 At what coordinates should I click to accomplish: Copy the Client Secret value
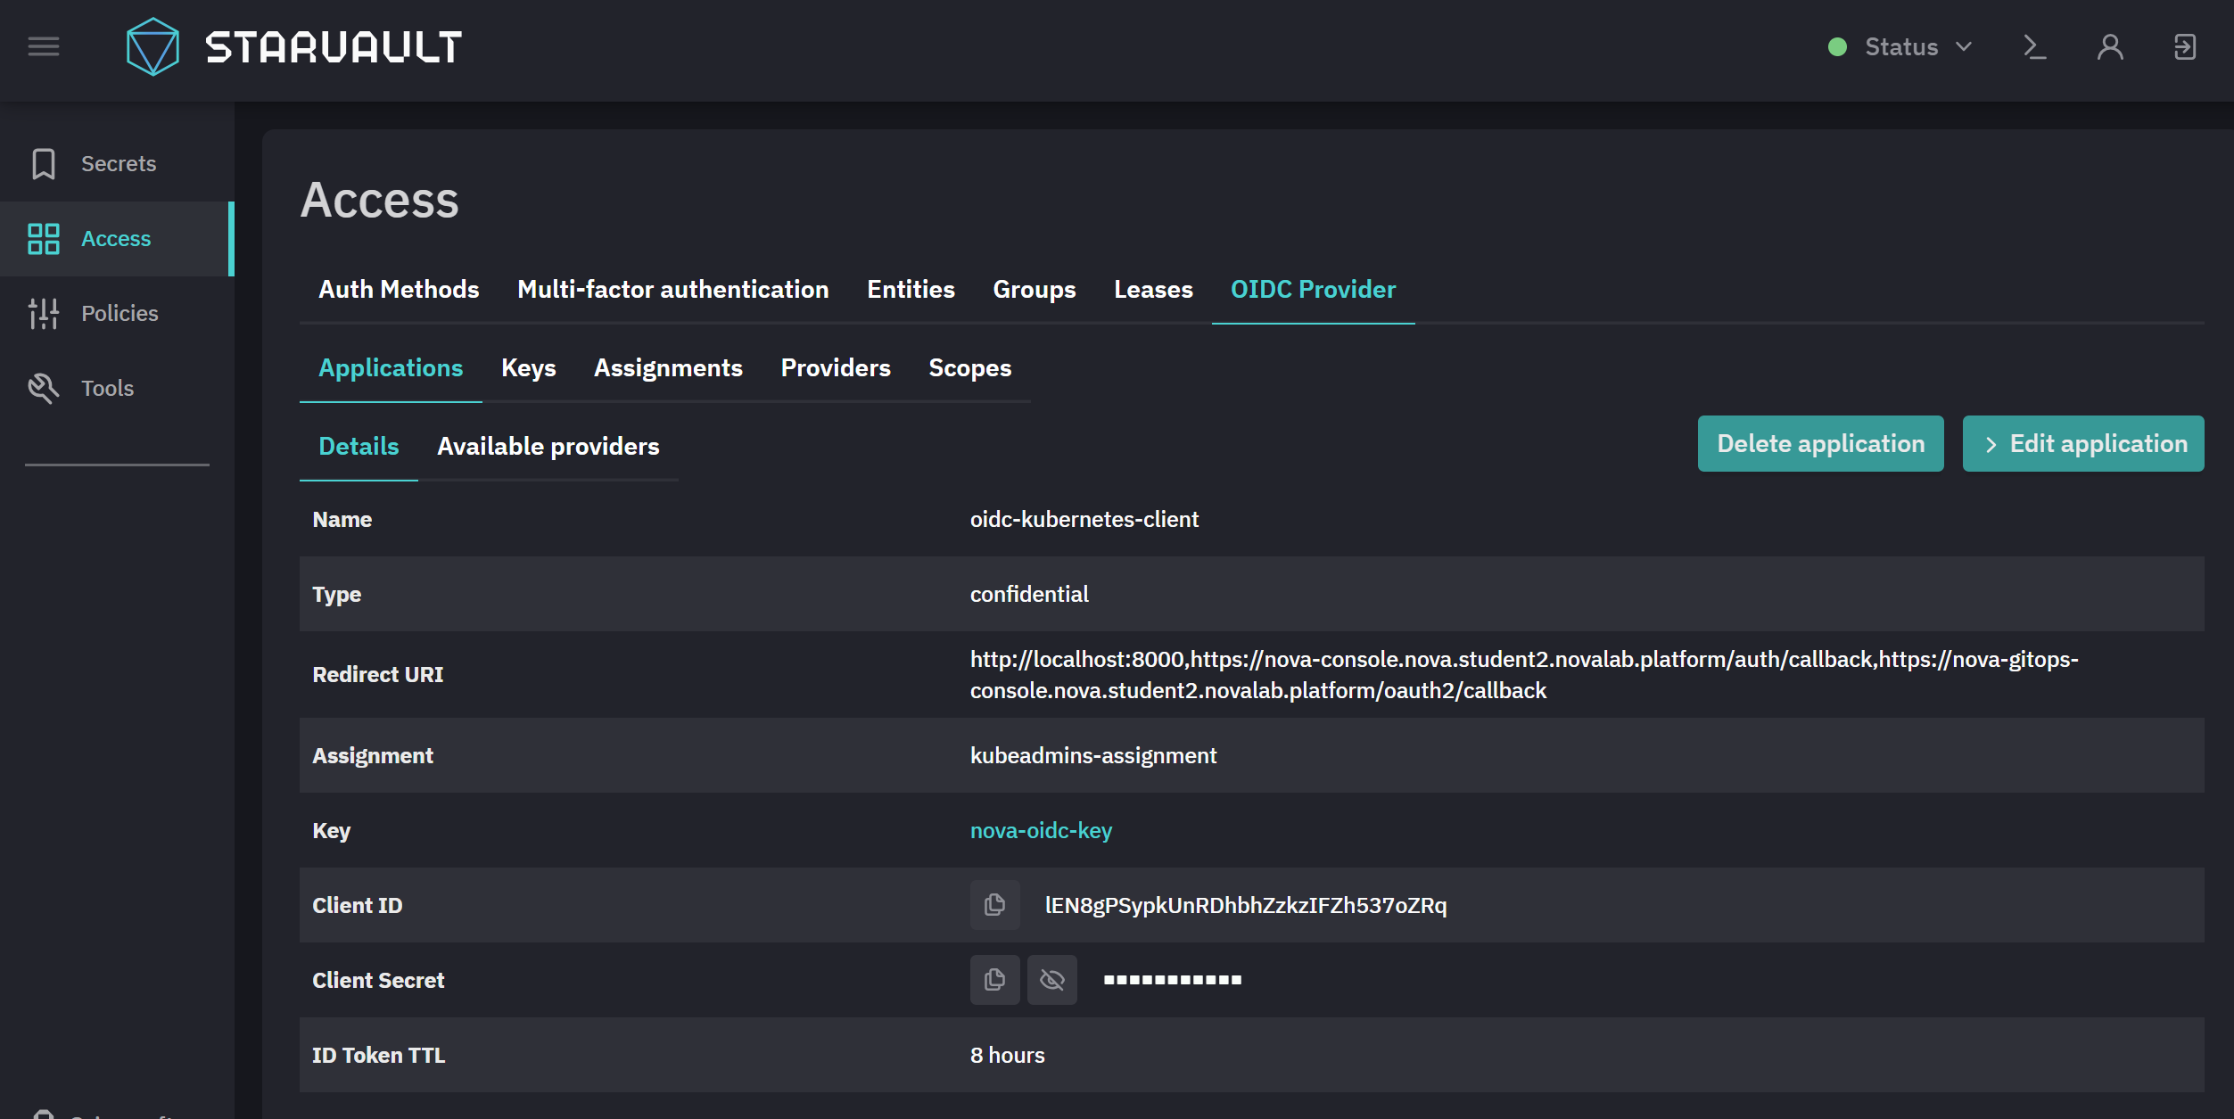pos(994,980)
